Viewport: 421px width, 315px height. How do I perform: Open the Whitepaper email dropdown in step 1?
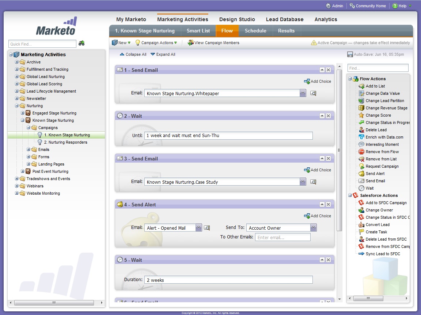303,93
